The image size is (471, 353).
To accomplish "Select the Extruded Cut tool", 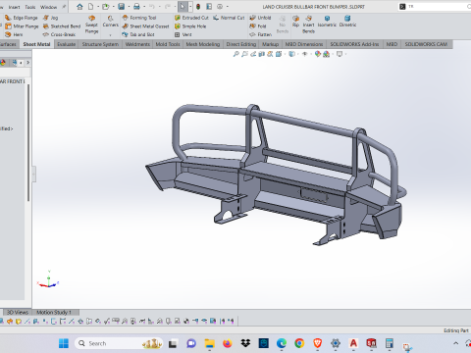I will (191, 18).
